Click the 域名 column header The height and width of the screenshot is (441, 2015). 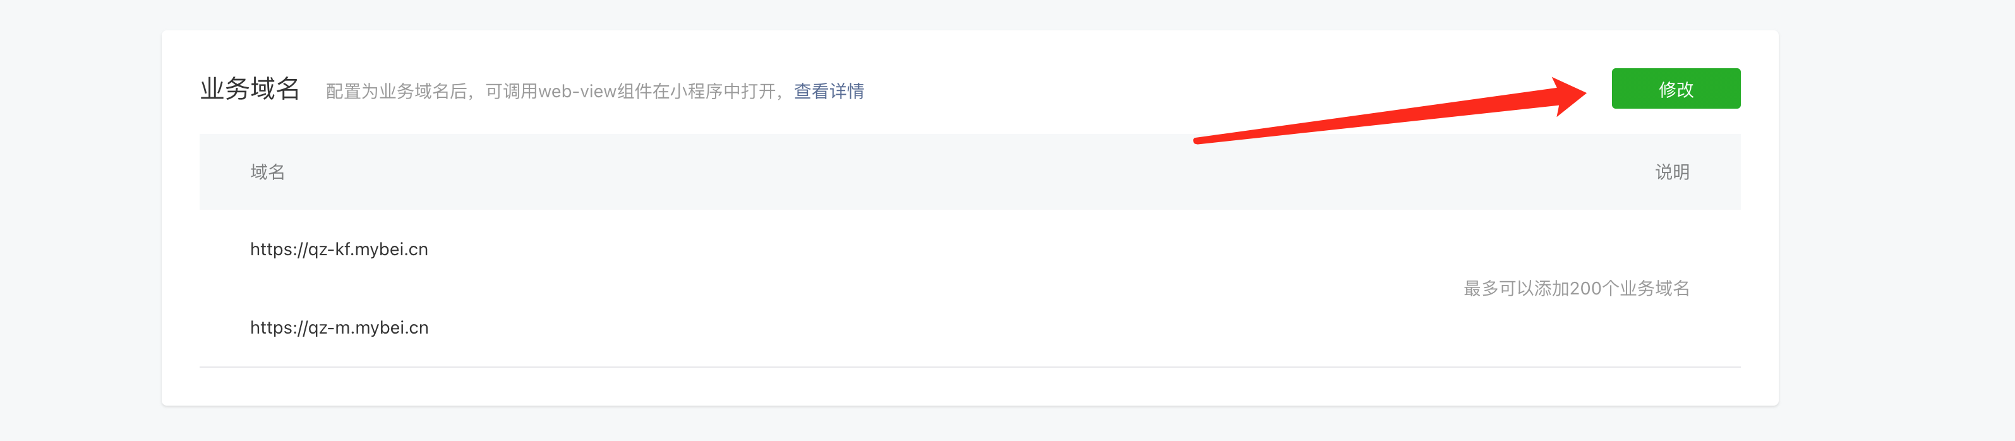[268, 172]
